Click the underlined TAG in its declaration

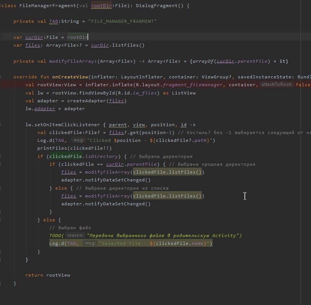(53, 21)
